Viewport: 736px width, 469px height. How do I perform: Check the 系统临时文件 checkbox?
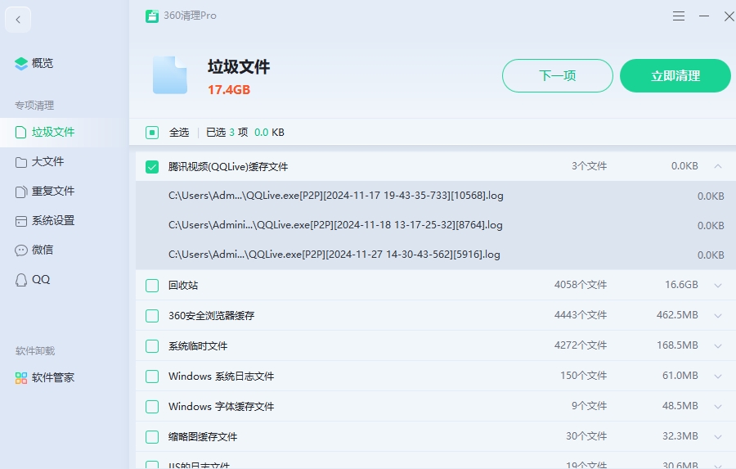point(152,346)
